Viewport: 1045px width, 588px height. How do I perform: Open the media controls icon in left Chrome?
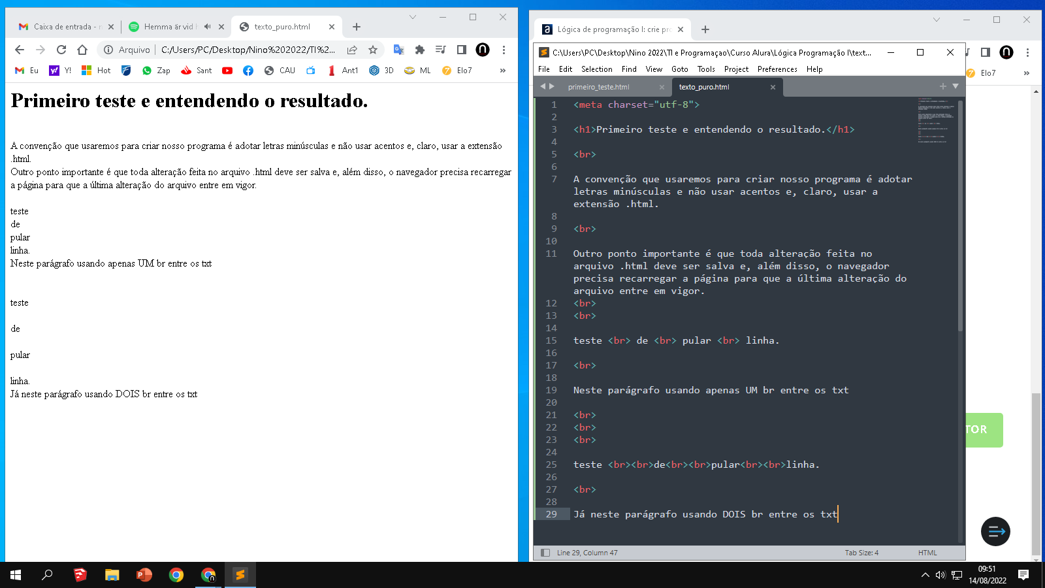[441, 50]
